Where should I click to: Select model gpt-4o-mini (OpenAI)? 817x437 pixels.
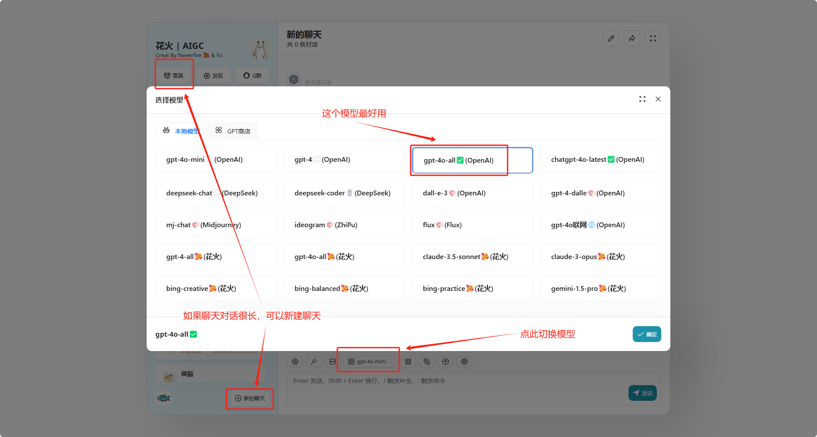[x=216, y=160]
